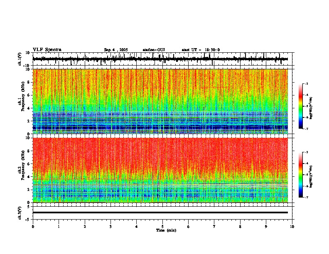Click the "ch.1(V)" waveform axis label
This screenshot has height=254, width=329.
point(20,59)
